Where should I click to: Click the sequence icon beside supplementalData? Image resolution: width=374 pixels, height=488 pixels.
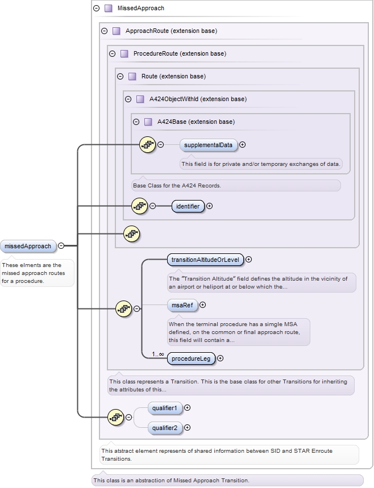147,145
